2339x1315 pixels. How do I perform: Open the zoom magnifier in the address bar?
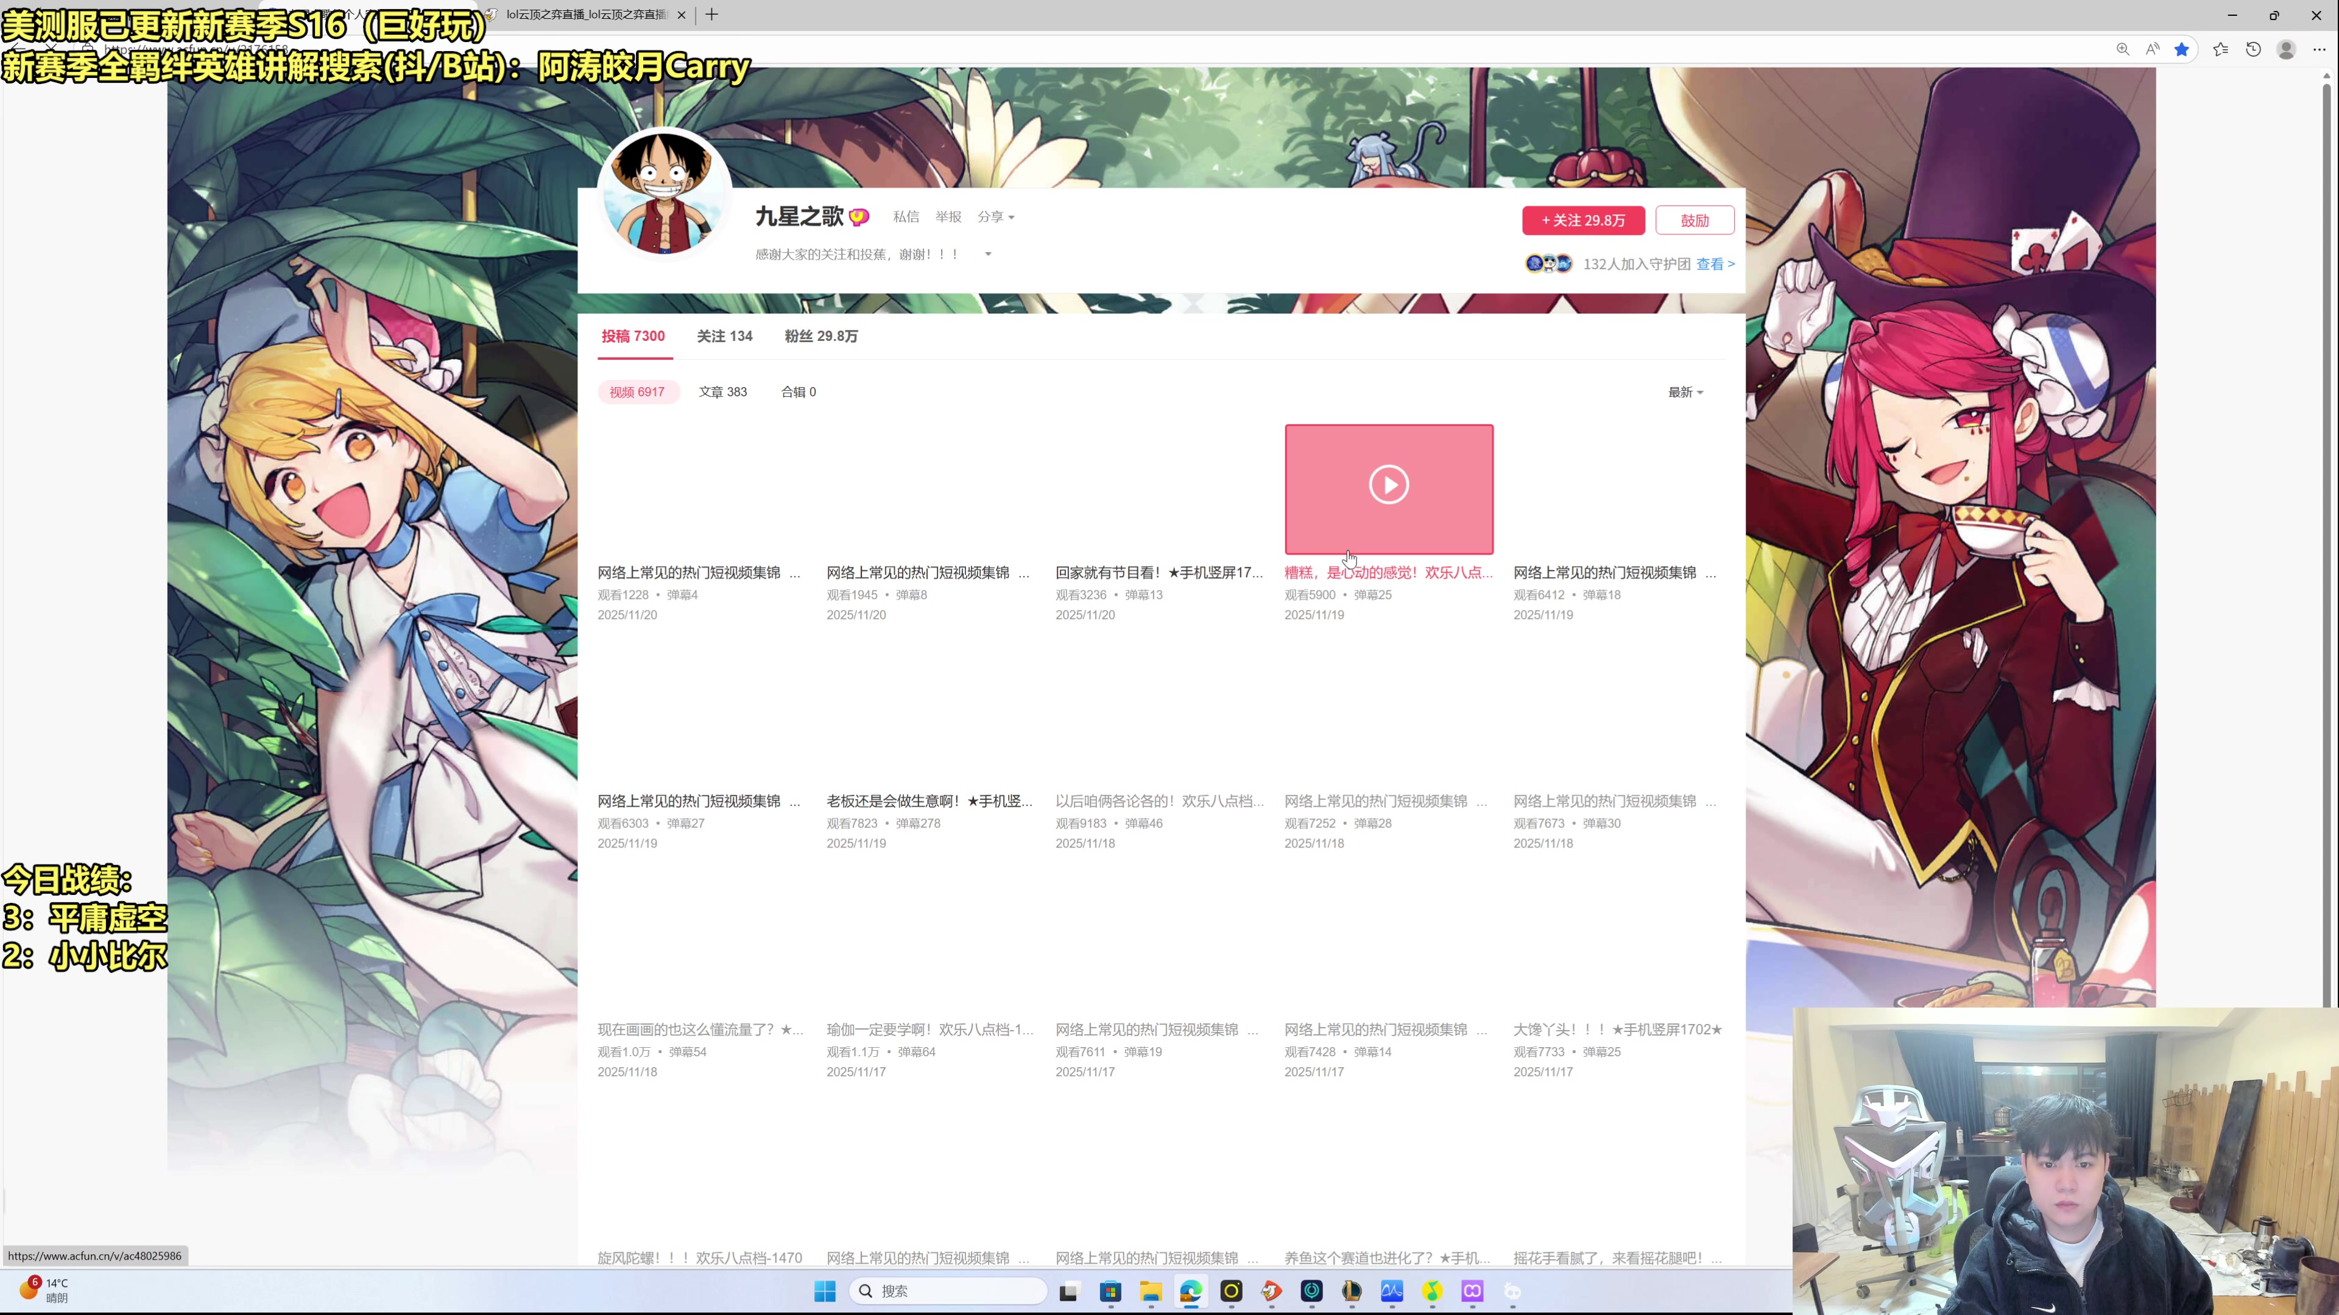(2123, 49)
